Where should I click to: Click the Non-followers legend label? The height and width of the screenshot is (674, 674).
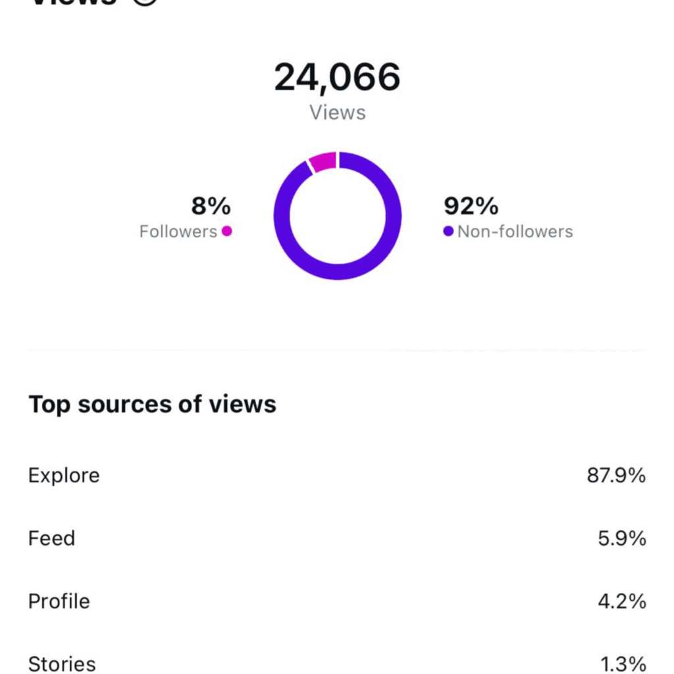(x=515, y=232)
